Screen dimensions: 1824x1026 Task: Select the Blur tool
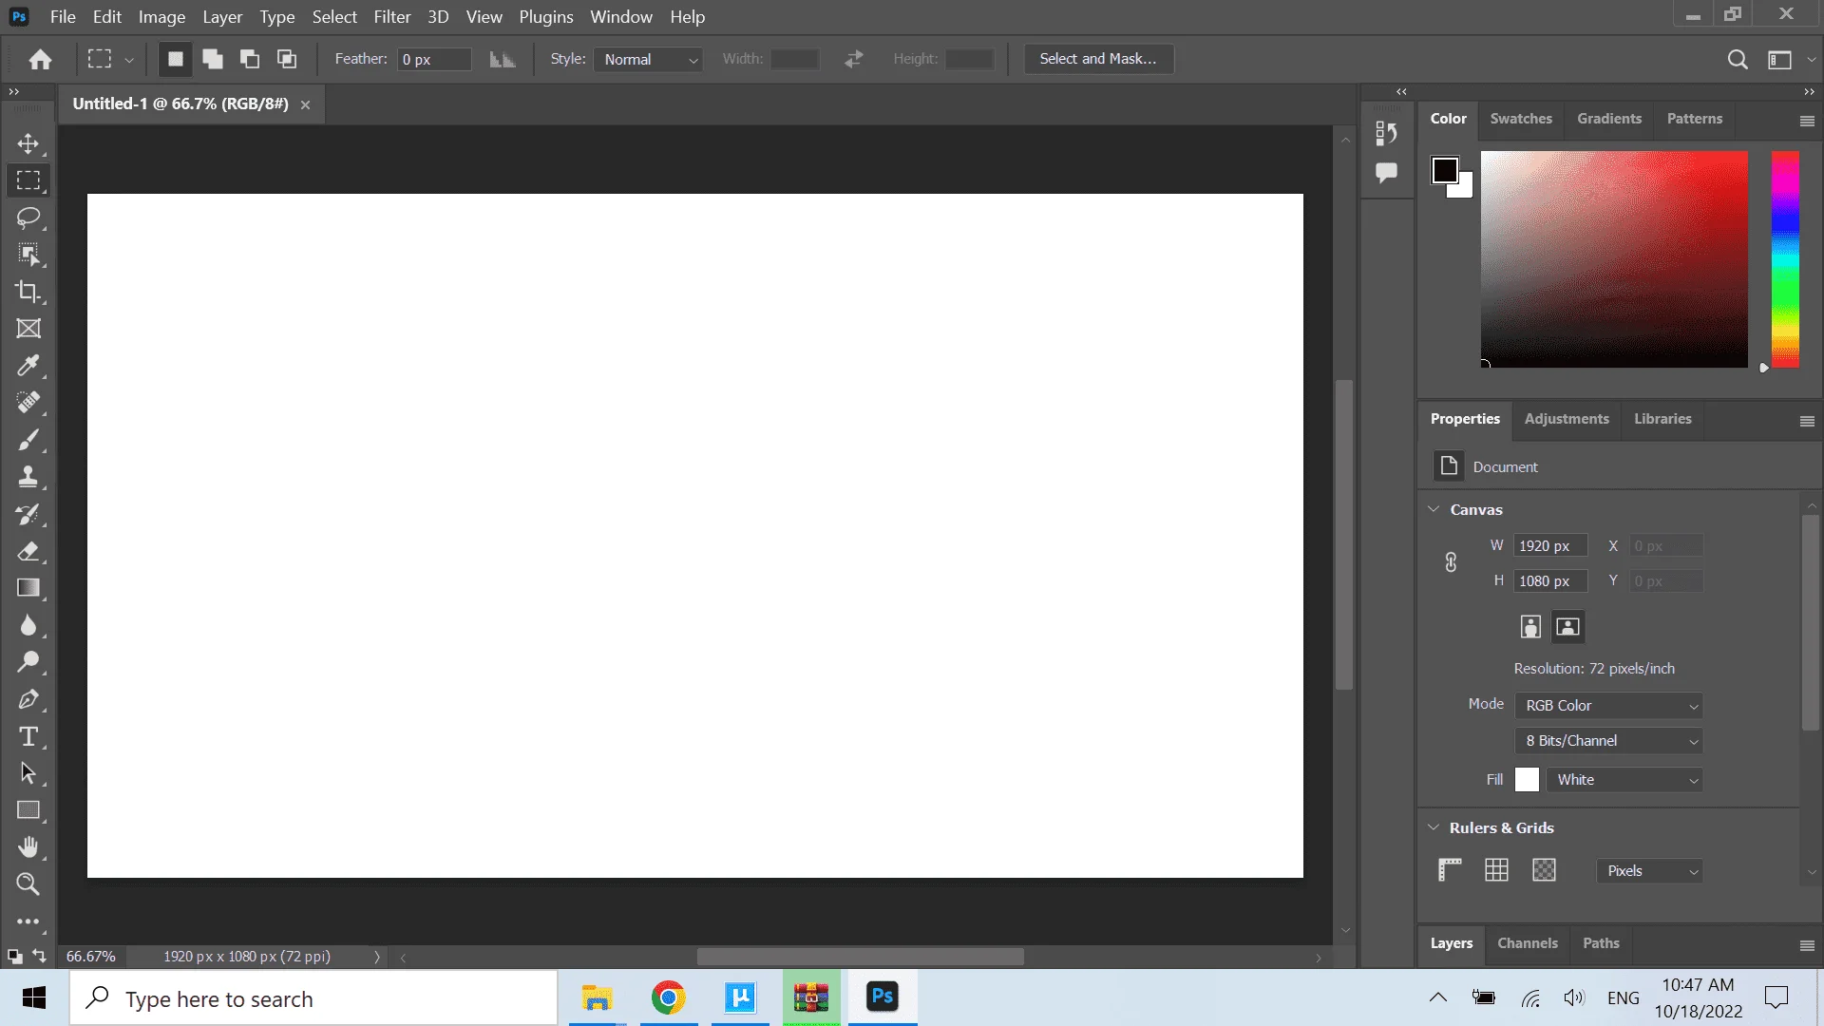point(28,625)
